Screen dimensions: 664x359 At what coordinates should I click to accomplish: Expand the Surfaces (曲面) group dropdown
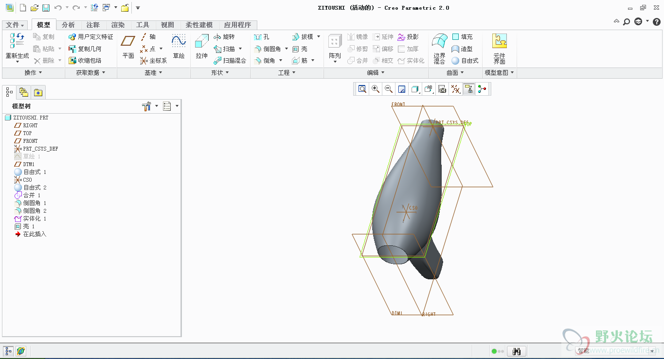point(455,73)
